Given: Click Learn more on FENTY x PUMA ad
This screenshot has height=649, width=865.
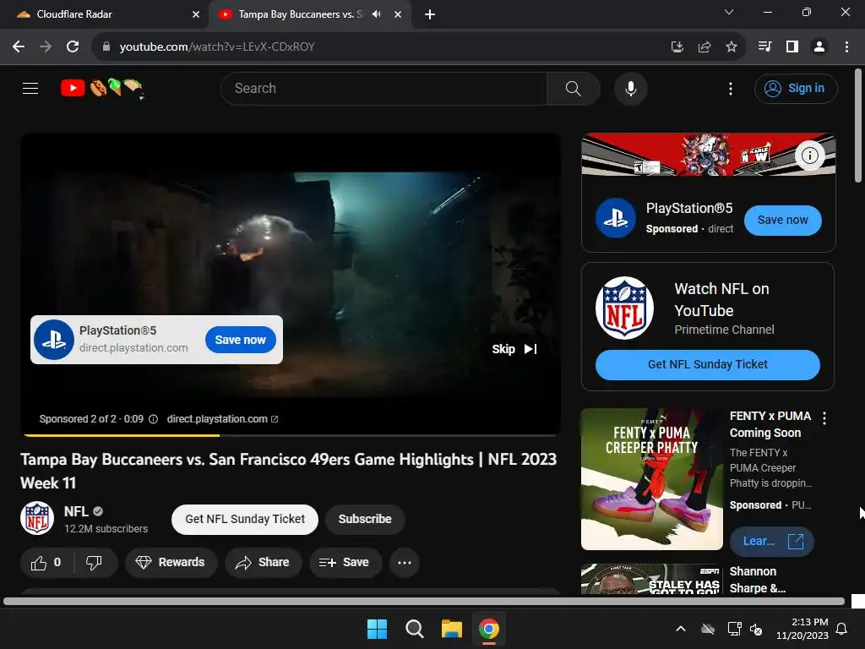Looking at the screenshot, I should click(x=772, y=542).
